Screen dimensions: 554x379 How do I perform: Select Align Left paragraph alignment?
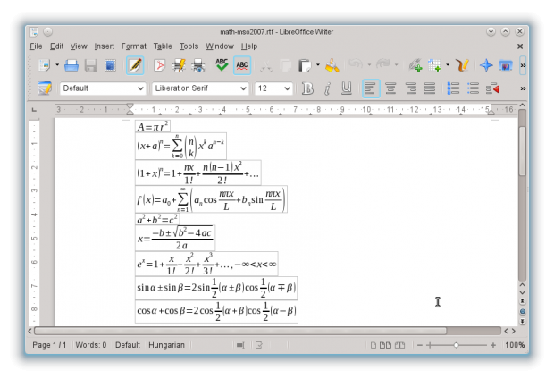(371, 88)
